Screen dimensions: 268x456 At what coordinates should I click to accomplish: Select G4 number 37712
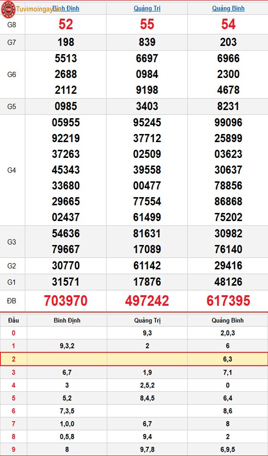(147, 138)
